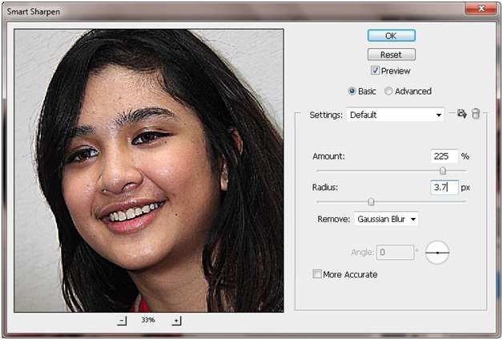Click the portrait preview image
The width and height of the screenshot is (503, 340).
tap(149, 171)
